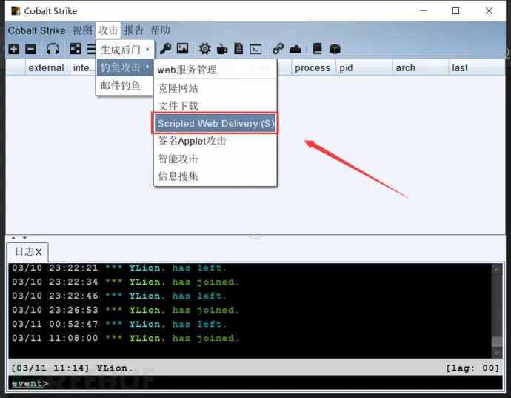
Task: Click the disconnect minus icon
Action: pyautogui.click(x=31, y=49)
